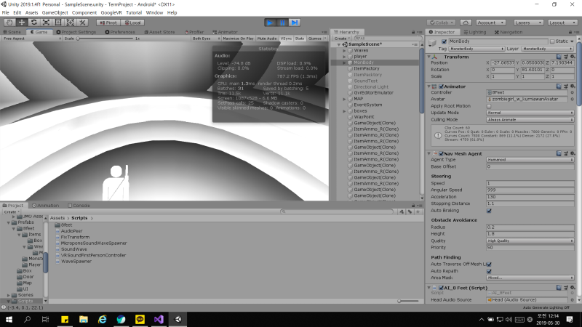Open the Transform component help icon
This screenshot has width=582, height=327.
coord(559,57)
